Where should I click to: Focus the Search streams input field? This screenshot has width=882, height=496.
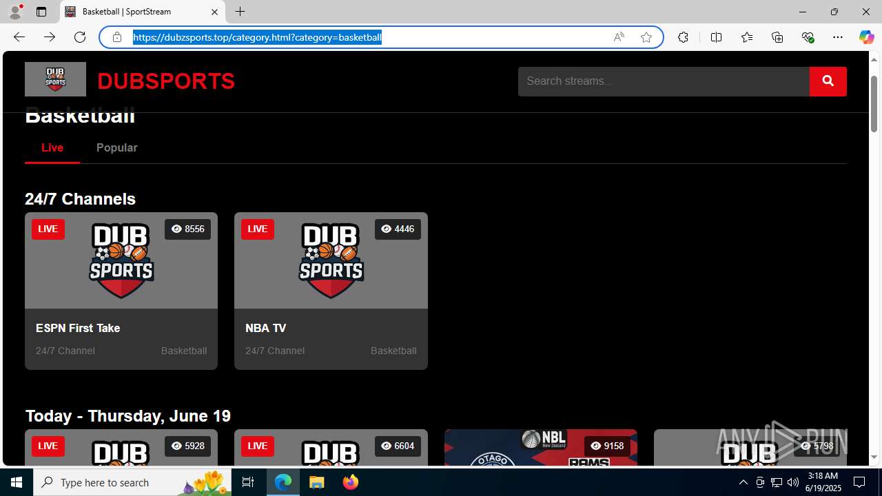[664, 81]
